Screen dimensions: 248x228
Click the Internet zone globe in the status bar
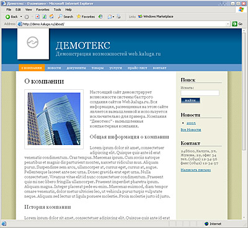[206, 224]
